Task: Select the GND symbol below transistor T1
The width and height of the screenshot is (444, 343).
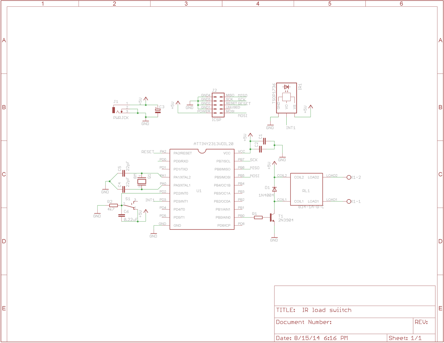Action: [274, 239]
